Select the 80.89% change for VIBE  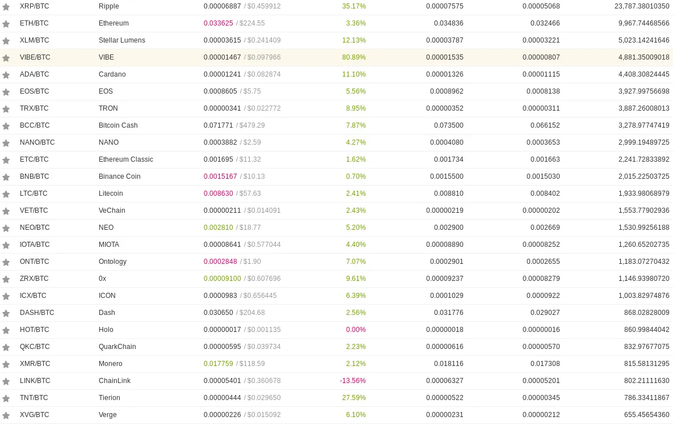354,57
